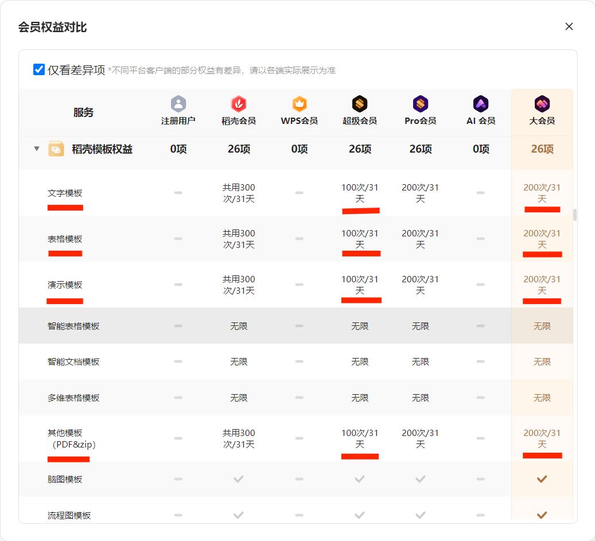Click the 稻壳会员 red badge icon
Viewport: 595px width, 541px height.
click(239, 104)
